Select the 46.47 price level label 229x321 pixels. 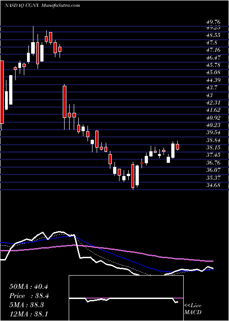click(213, 58)
